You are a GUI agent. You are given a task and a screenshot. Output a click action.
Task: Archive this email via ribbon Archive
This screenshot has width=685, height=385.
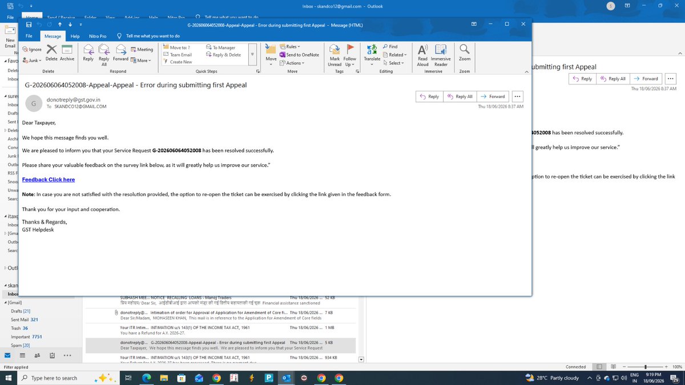67,53
